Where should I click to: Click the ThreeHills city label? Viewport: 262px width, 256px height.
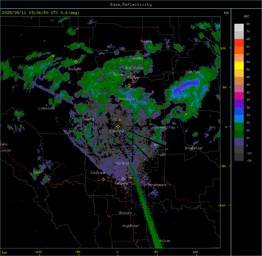pyautogui.click(x=164, y=127)
